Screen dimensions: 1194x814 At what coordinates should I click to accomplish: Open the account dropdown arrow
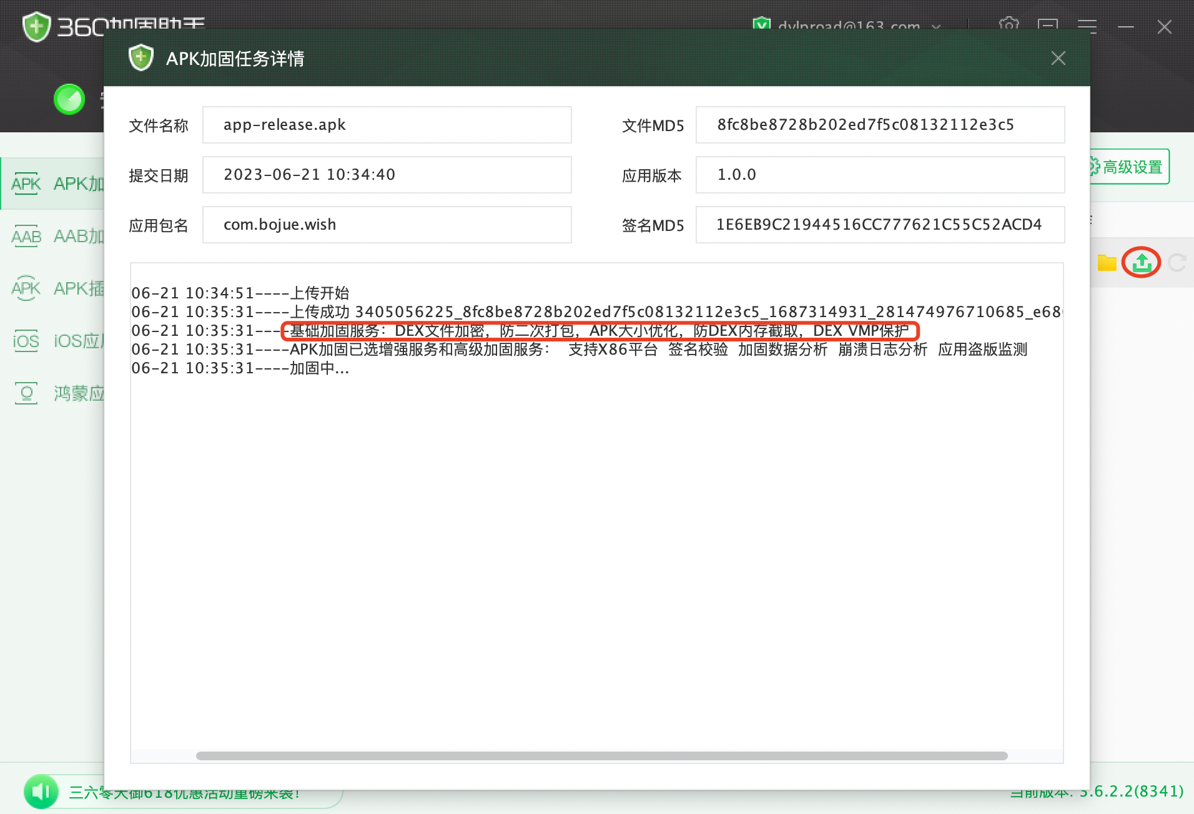[x=936, y=27]
